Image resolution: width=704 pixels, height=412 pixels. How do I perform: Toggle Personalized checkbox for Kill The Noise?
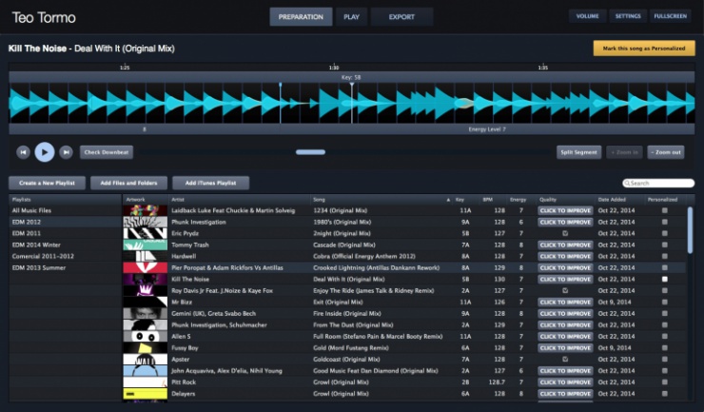(665, 279)
